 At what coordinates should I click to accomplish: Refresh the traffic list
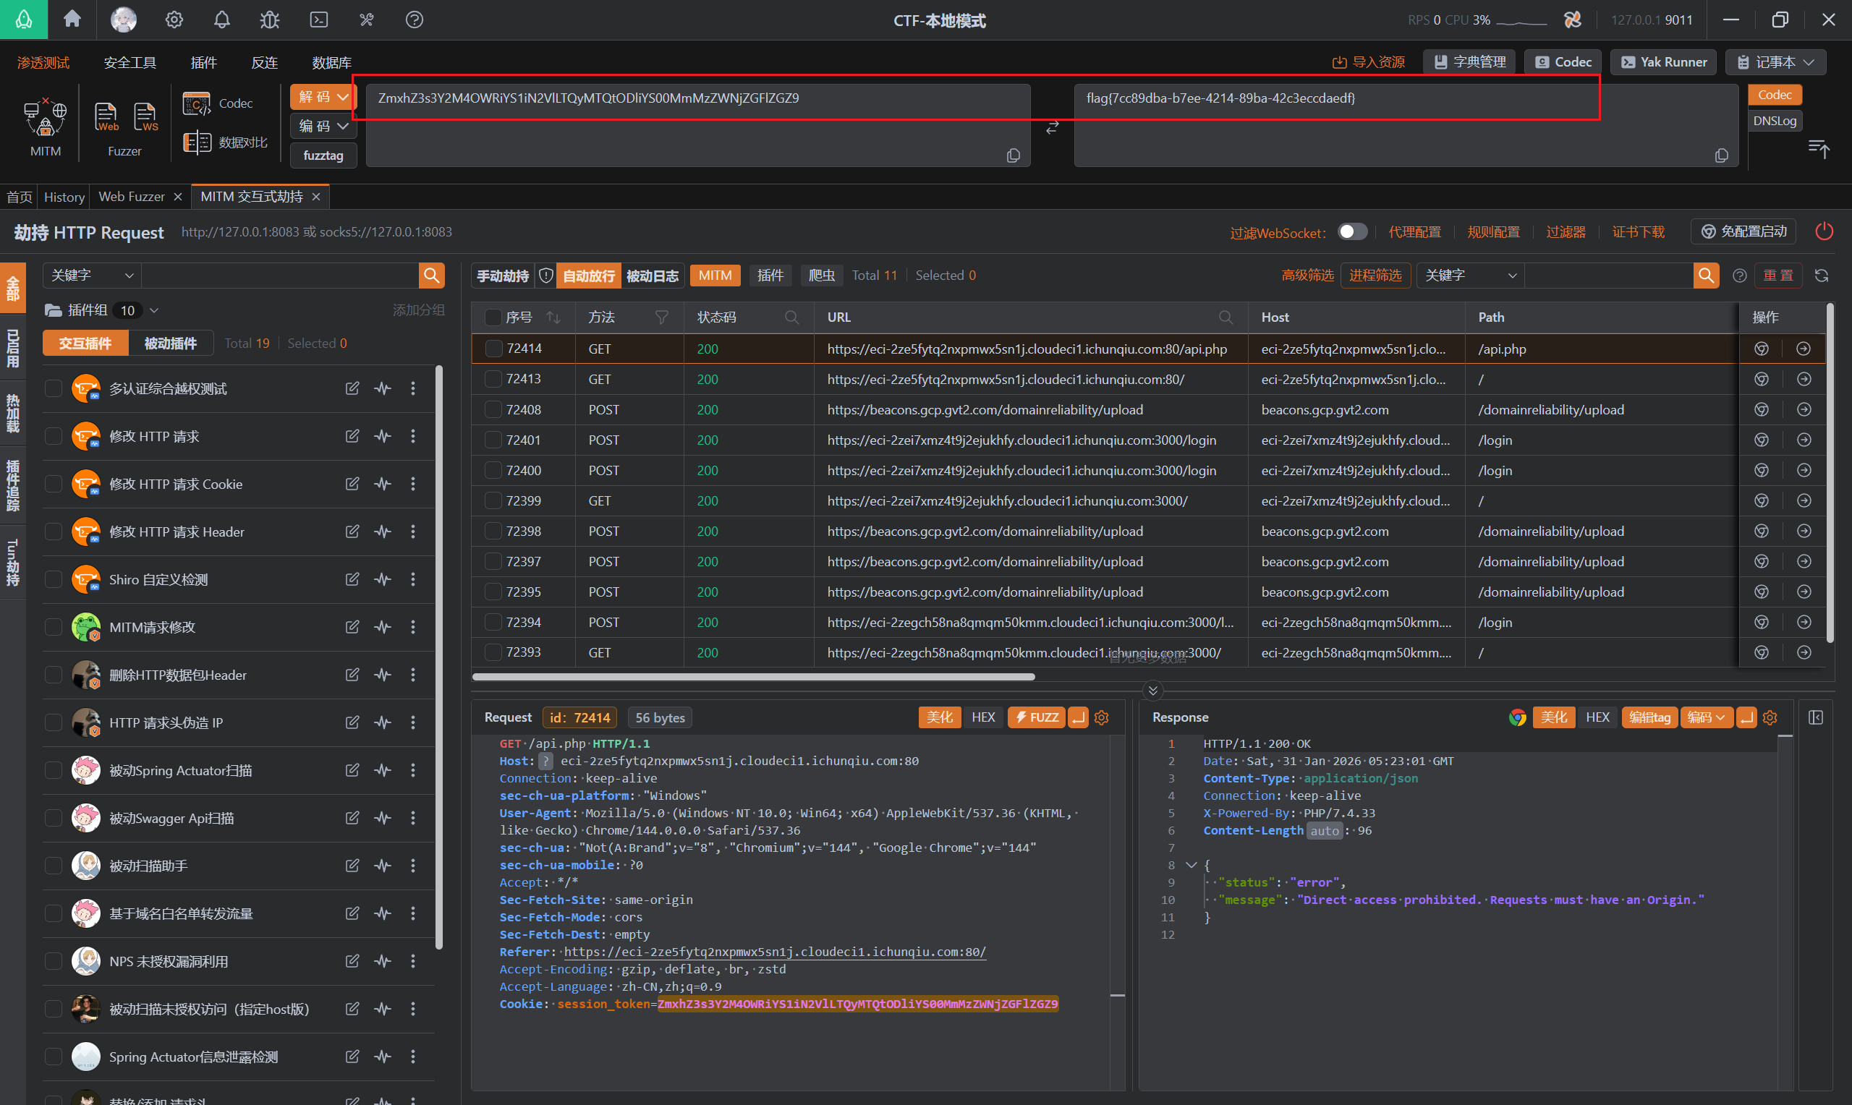click(1822, 276)
